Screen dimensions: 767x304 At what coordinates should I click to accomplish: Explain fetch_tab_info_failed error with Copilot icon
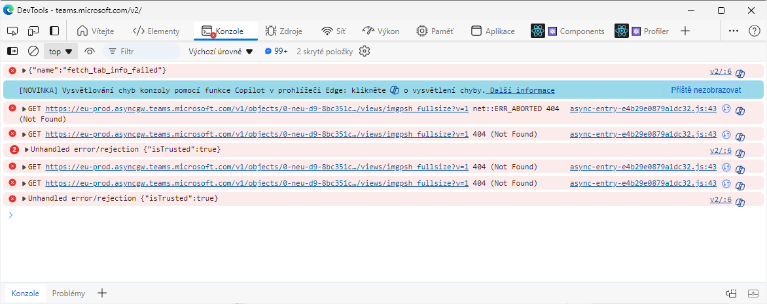point(741,73)
